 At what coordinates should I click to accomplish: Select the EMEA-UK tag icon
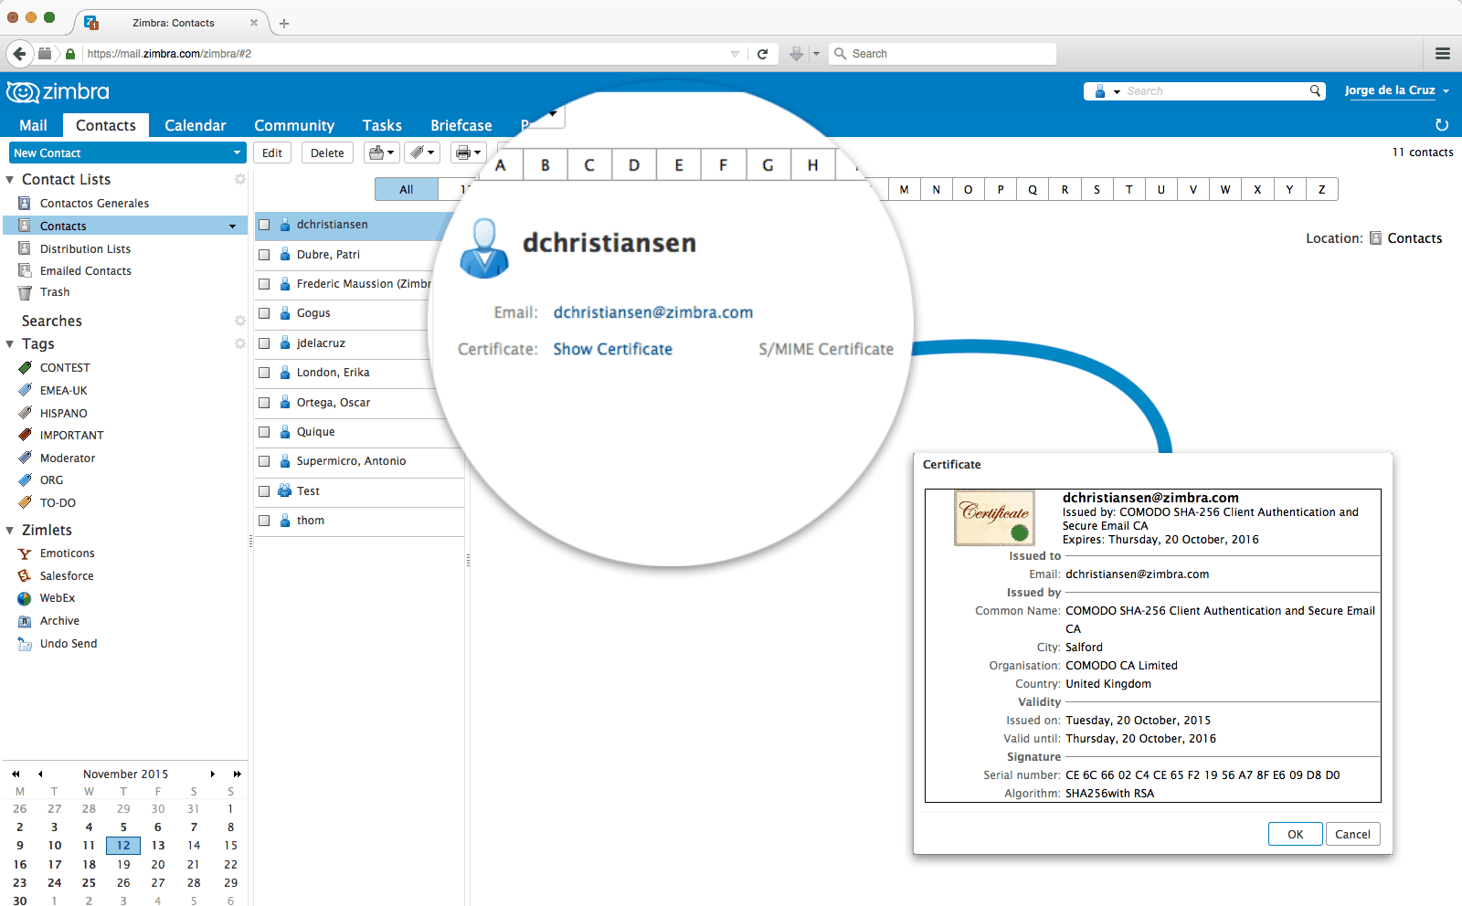tap(25, 390)
